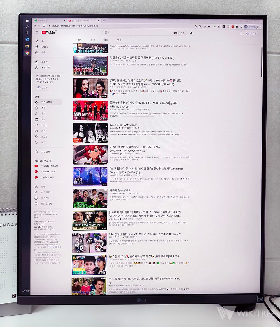Click the voice search microphone
This screenshot has height=327, width=280.
click(x=191, y=33)
